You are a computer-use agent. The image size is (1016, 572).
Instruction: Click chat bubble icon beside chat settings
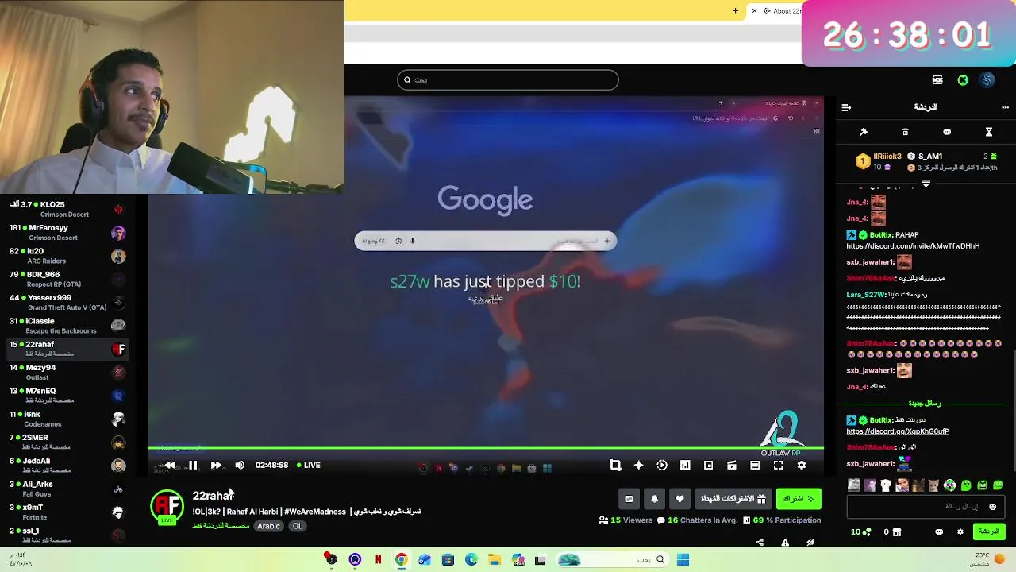coord(939,531)
